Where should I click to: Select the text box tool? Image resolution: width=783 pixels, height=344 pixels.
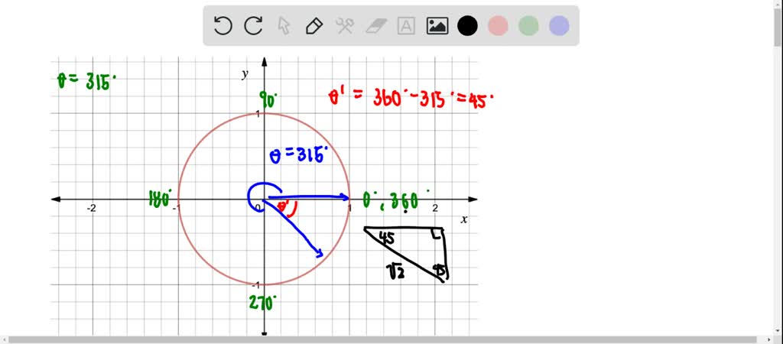(406, 25)
